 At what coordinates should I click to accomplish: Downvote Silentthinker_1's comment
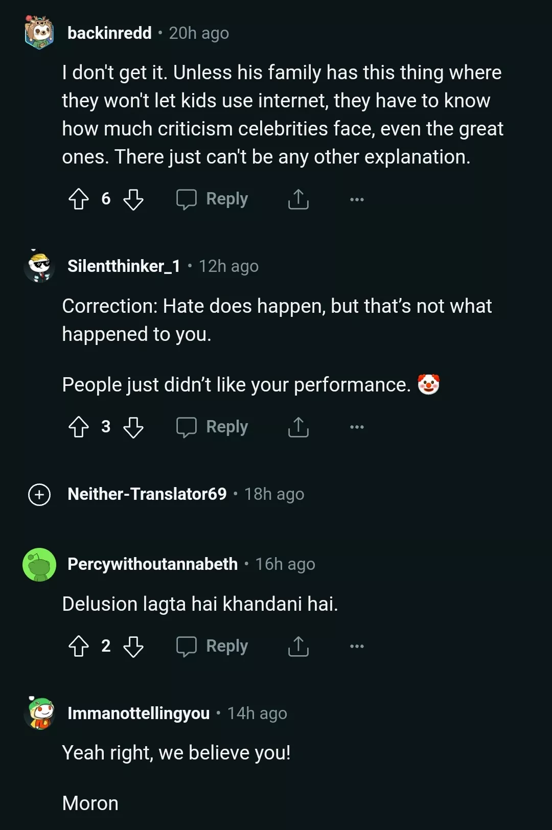click(x=133, y=427)
